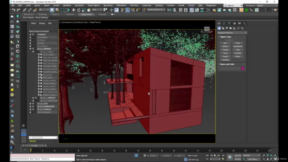Expand the 3D_04_CAMARAS layer
The height and width of the screenshot is (162, 288).
[x=30, y=109]
